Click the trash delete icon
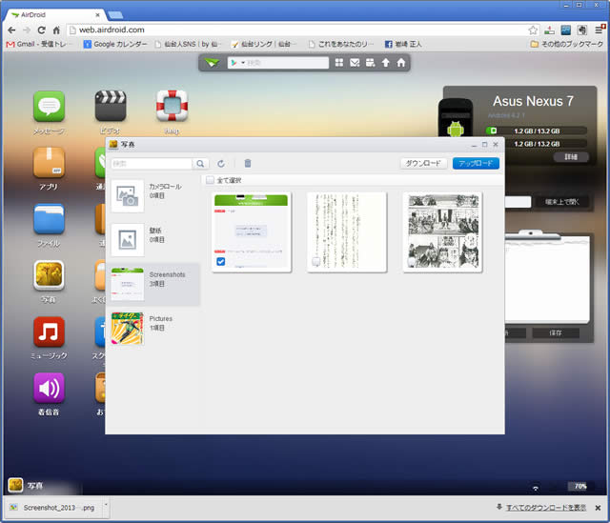Screen dimensions: 610x523 point(248,163)
